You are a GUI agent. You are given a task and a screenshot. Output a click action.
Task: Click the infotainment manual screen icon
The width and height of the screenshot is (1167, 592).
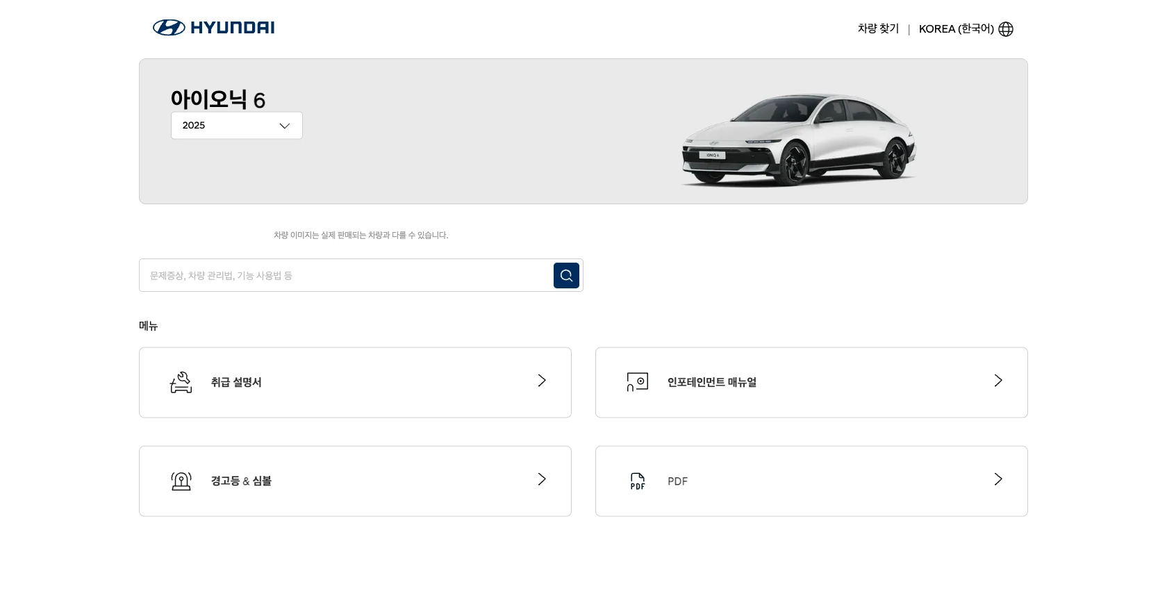638,382
